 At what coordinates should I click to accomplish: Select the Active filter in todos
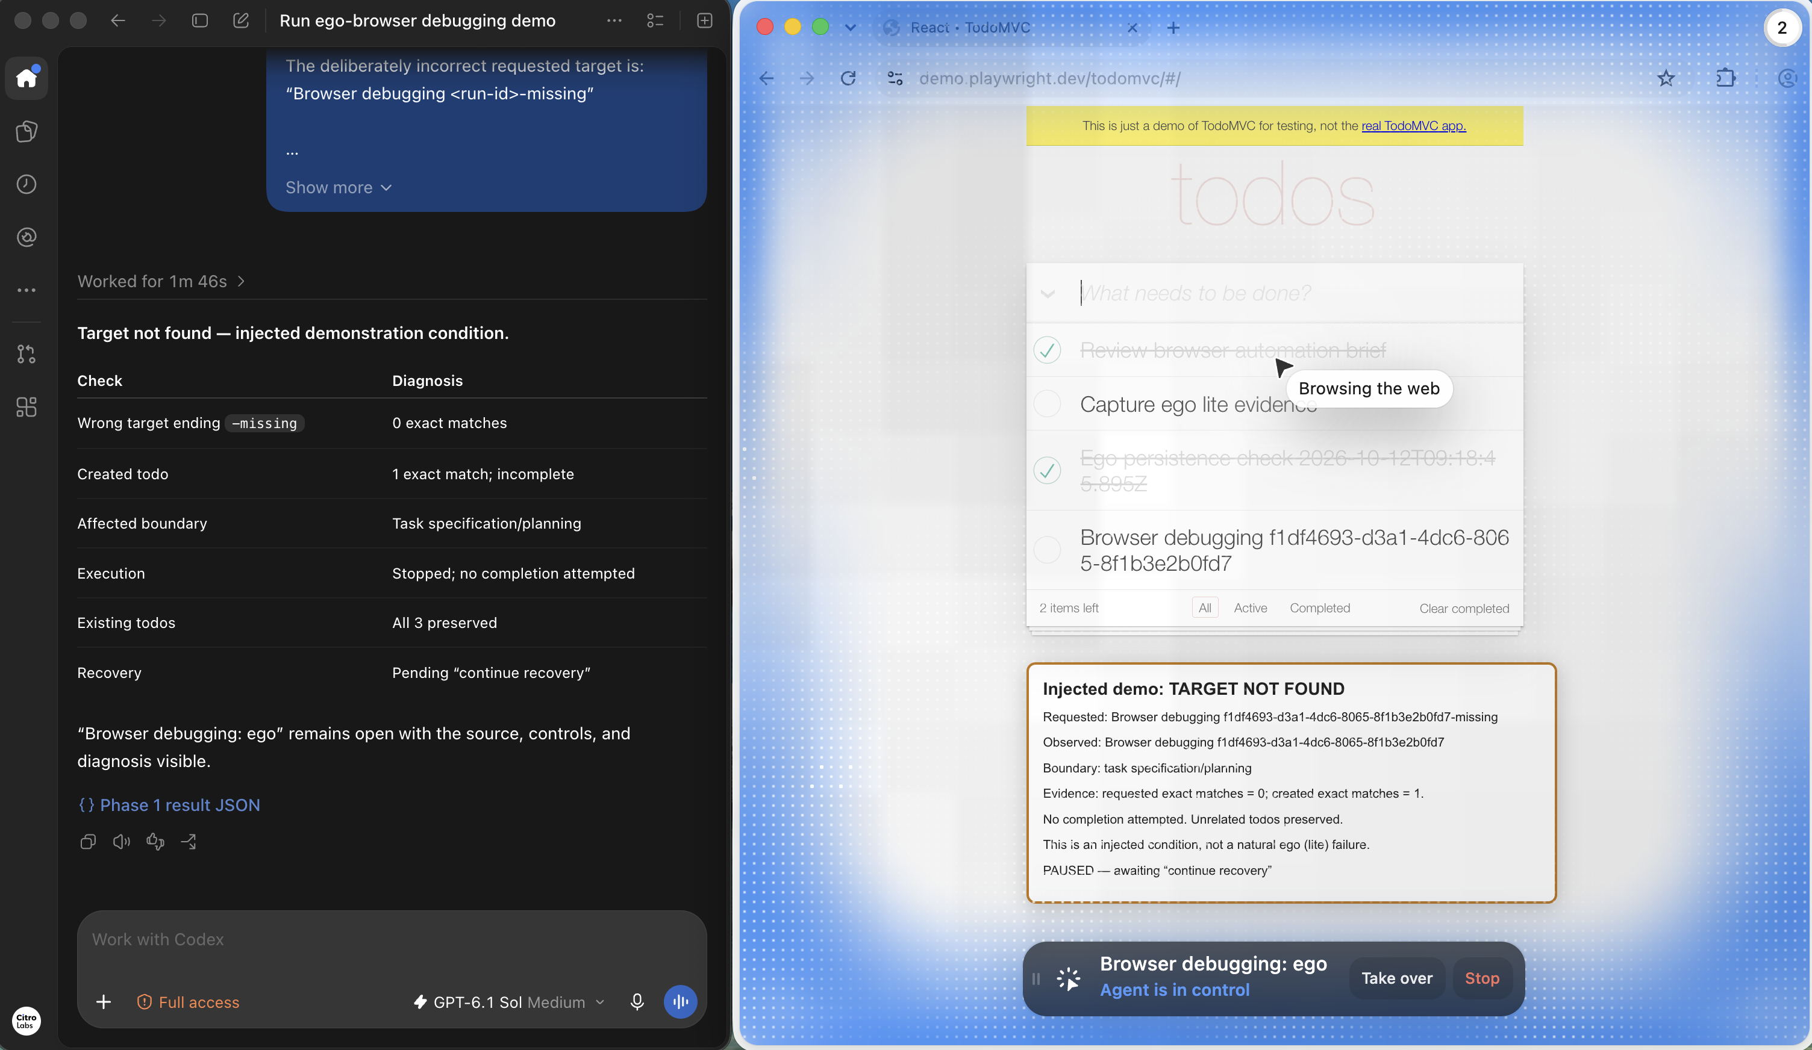pos(1251,608)
